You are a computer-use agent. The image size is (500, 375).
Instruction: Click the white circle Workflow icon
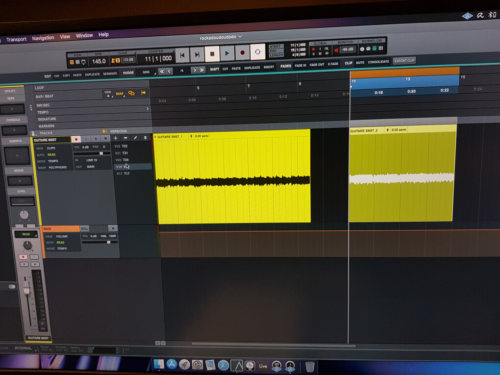[362, 49]
